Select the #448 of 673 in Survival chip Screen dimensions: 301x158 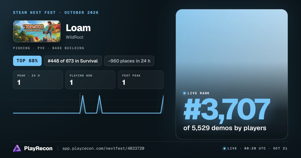coord(73,61)
